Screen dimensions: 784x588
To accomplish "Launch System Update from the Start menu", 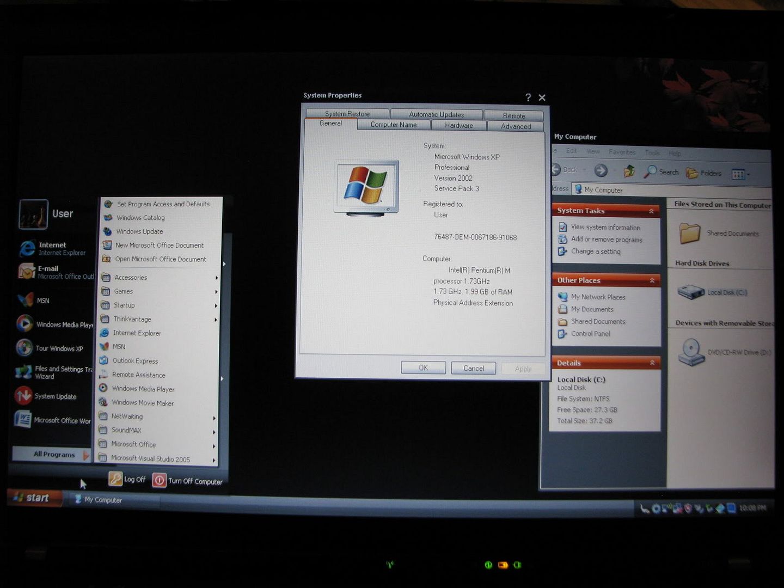I will coord(23,396).
